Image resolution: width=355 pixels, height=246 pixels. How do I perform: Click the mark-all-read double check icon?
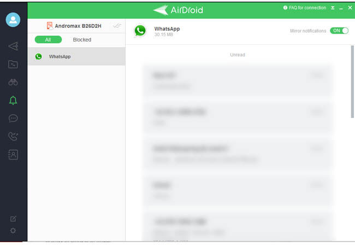tap(117, 26)
